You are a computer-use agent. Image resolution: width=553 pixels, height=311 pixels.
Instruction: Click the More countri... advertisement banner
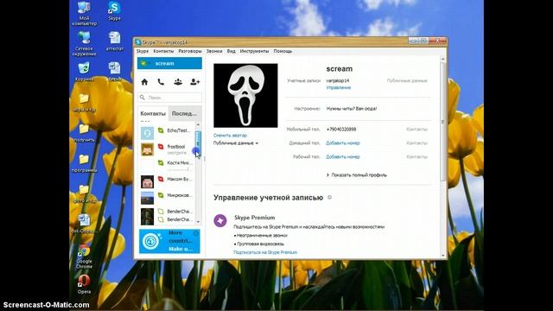tap(169, 241)
